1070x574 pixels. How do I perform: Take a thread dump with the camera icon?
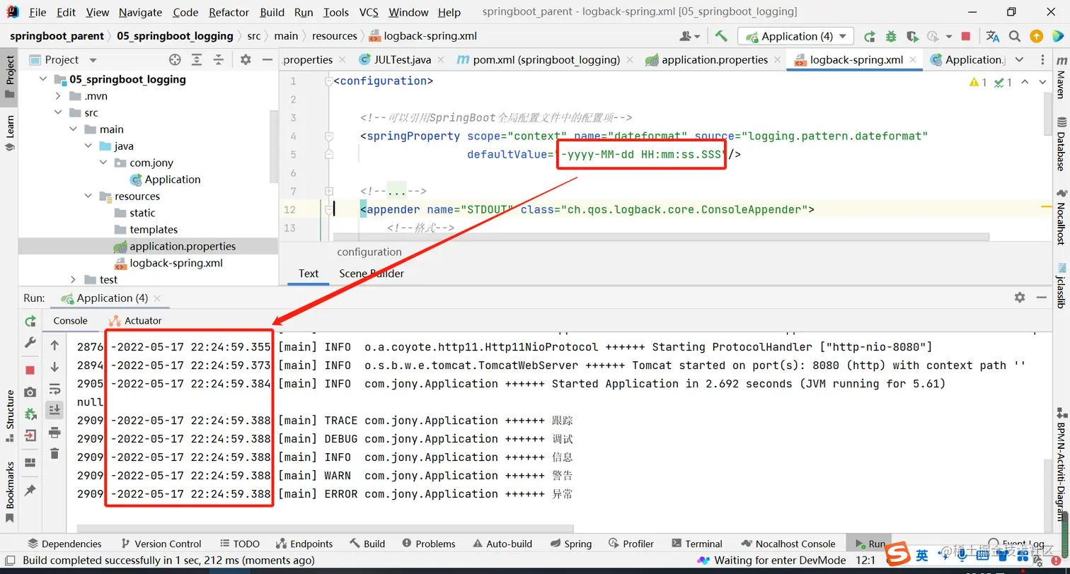click(x=30, y=392)
